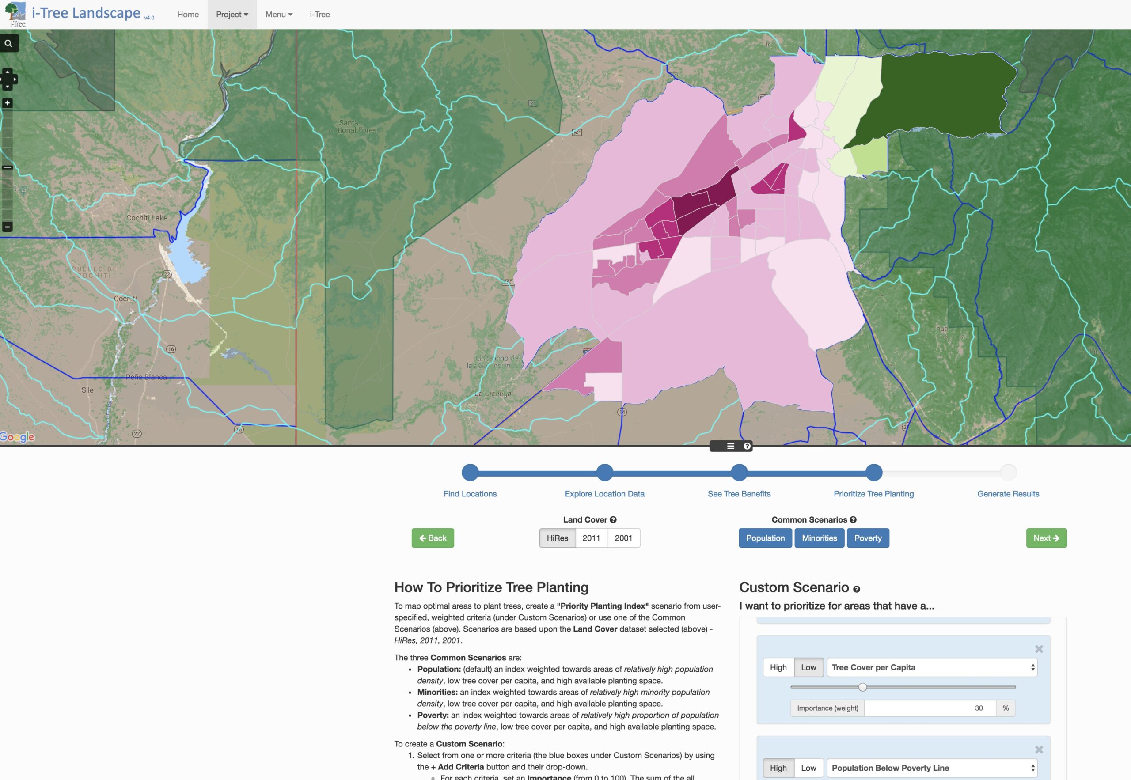Click the map zoom out minus button

click(x=8, y=227)
